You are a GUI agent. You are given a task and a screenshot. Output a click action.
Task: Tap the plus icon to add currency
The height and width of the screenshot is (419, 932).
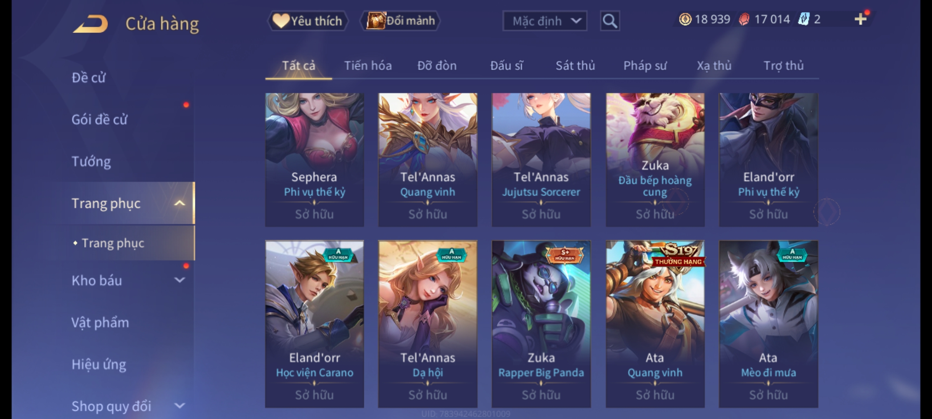pyautogui.click(x=861, y=19)
